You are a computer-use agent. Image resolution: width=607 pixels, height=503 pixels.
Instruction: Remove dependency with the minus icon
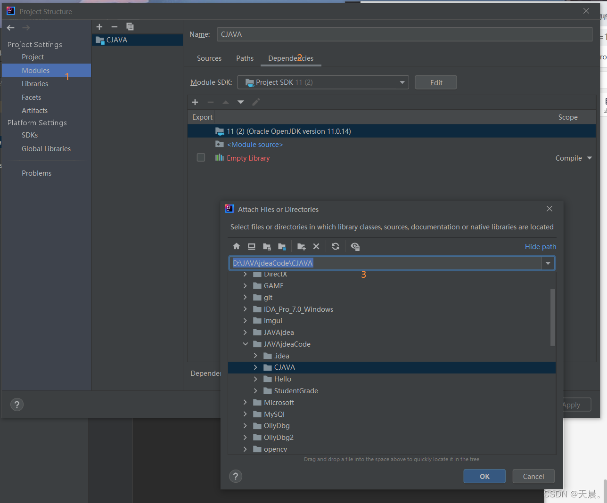coord(211,102)
